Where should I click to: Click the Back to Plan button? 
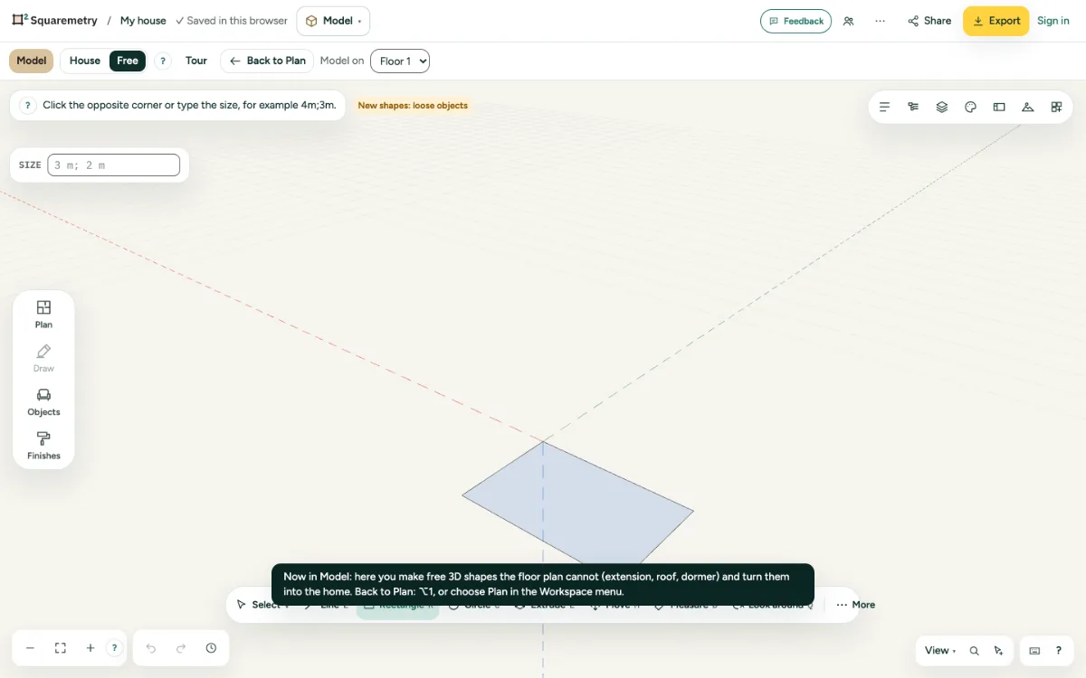point(267,61)
